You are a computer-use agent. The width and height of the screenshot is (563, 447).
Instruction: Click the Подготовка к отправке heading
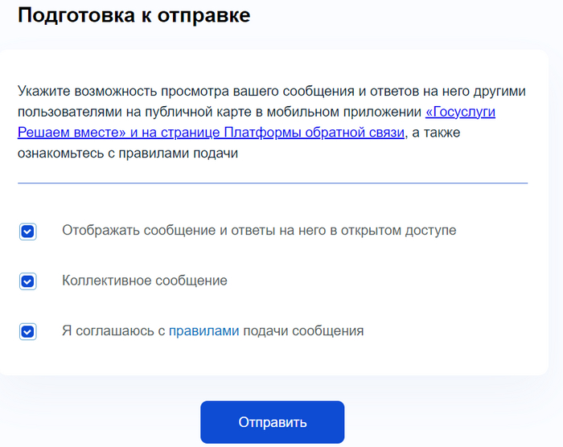coord(134,15)
